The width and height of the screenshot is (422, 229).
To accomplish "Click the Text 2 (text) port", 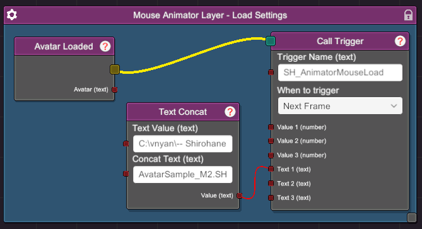I will click(x=271, y=184).
